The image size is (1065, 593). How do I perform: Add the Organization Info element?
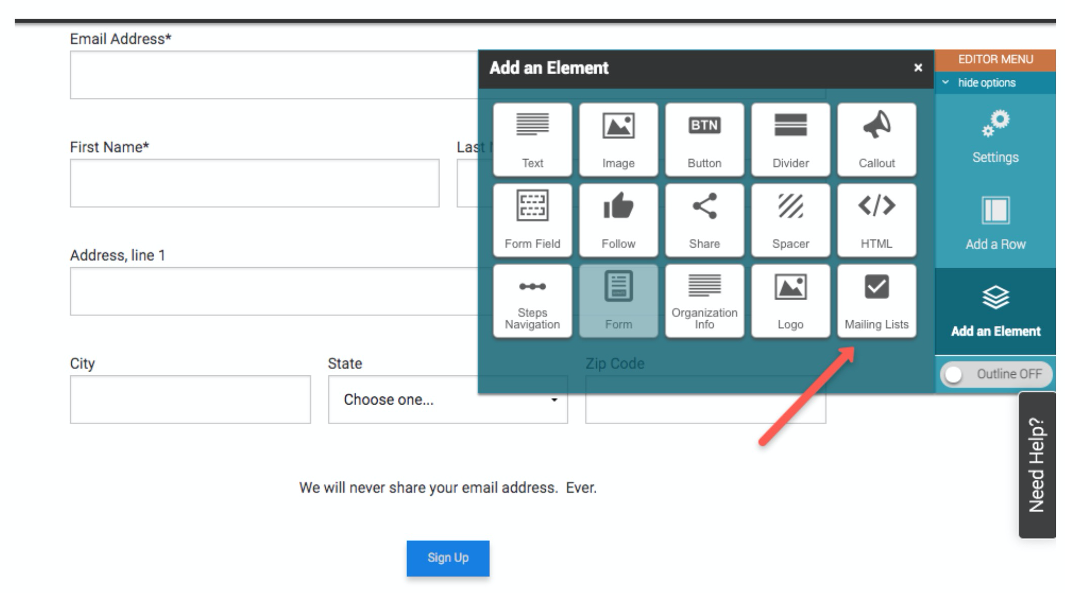coord(704,301)
